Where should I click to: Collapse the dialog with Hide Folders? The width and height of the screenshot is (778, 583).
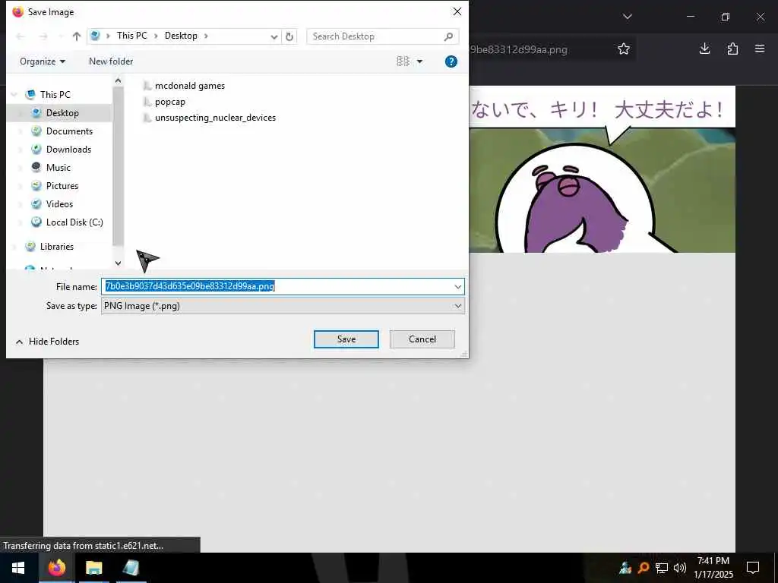[x=47, y=342]
